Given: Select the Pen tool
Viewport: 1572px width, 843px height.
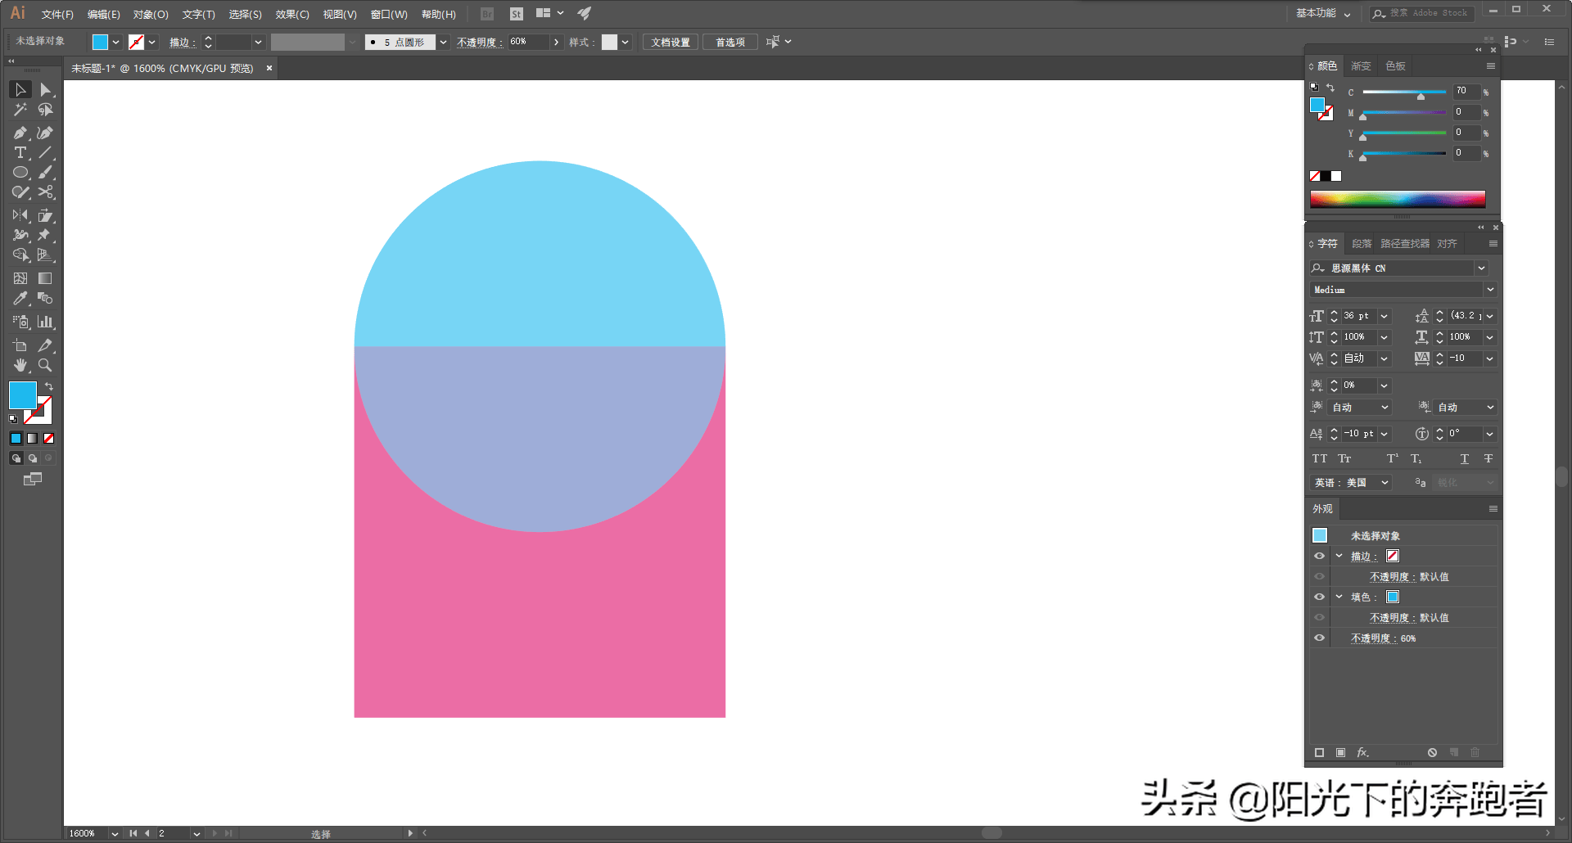Looking at the screenshot, I should point(20,133).
